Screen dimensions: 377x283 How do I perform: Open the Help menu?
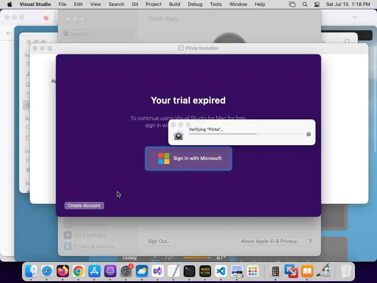260,4
